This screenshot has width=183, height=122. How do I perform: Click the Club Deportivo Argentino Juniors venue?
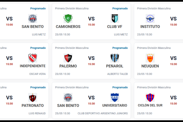(102, 113)
